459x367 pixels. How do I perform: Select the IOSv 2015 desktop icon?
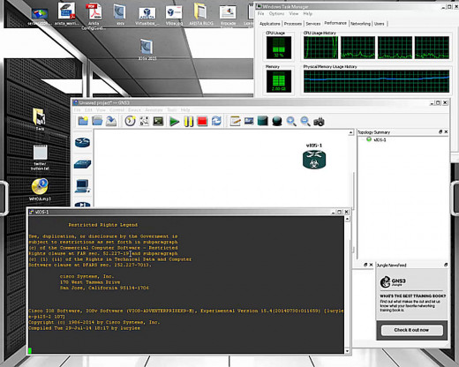(147, 49)
